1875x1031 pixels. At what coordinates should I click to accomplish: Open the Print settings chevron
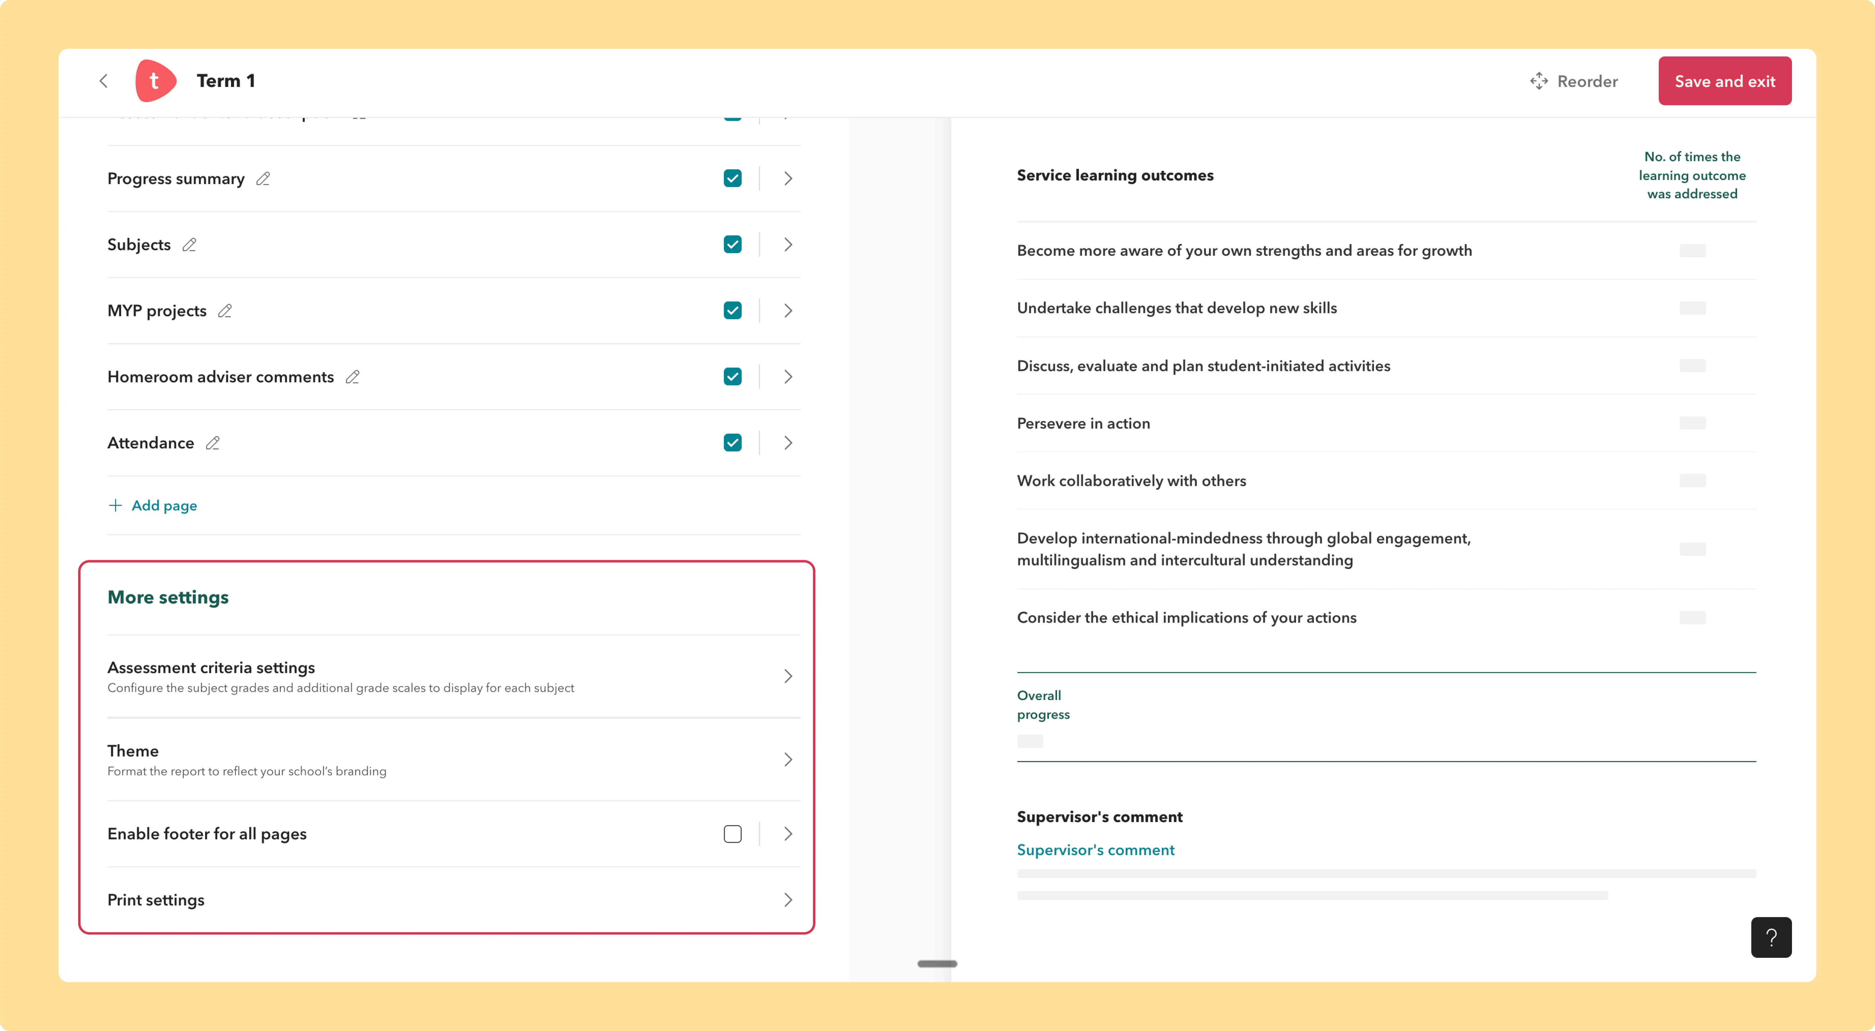click(788, 900)
